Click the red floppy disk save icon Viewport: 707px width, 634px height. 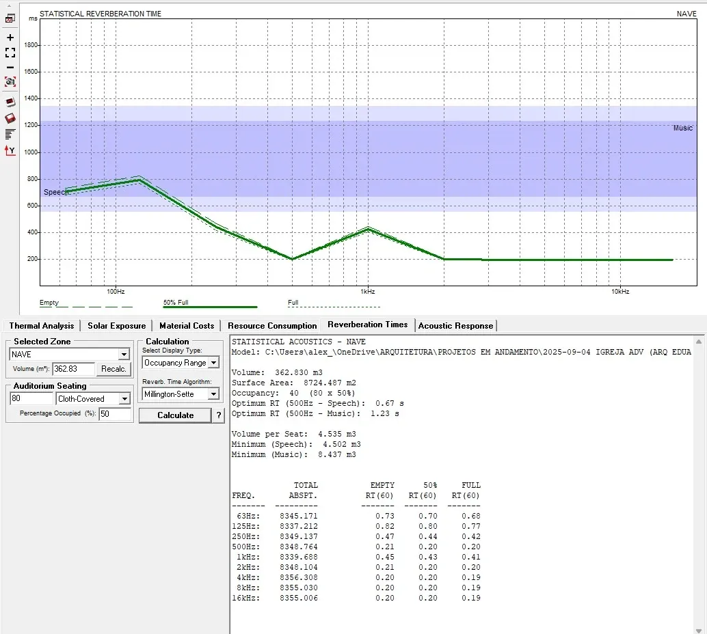tap(10, 118)
